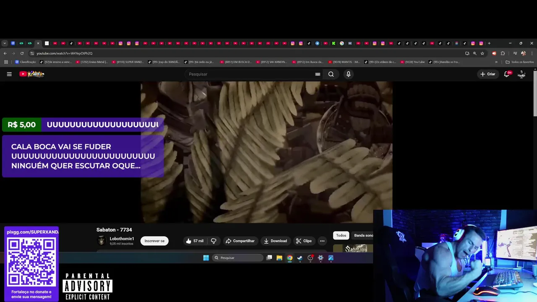The image size is (537, 302).
Task: Open the zoom magnifier icon in the address bar
Action: [x=474, y=53]
